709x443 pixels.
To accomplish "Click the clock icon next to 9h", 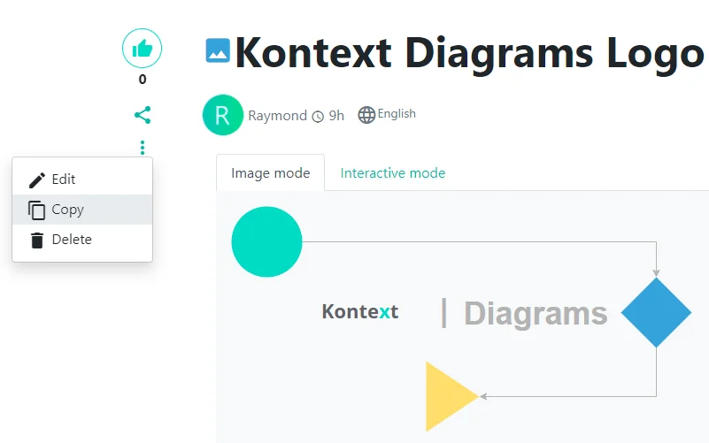I will click(x=318, y=116).
